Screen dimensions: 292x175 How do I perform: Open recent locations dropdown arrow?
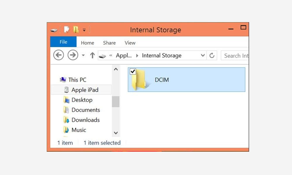83,55
